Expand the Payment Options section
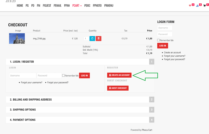This screenshot has height=134, width=209. click(22, 120)
